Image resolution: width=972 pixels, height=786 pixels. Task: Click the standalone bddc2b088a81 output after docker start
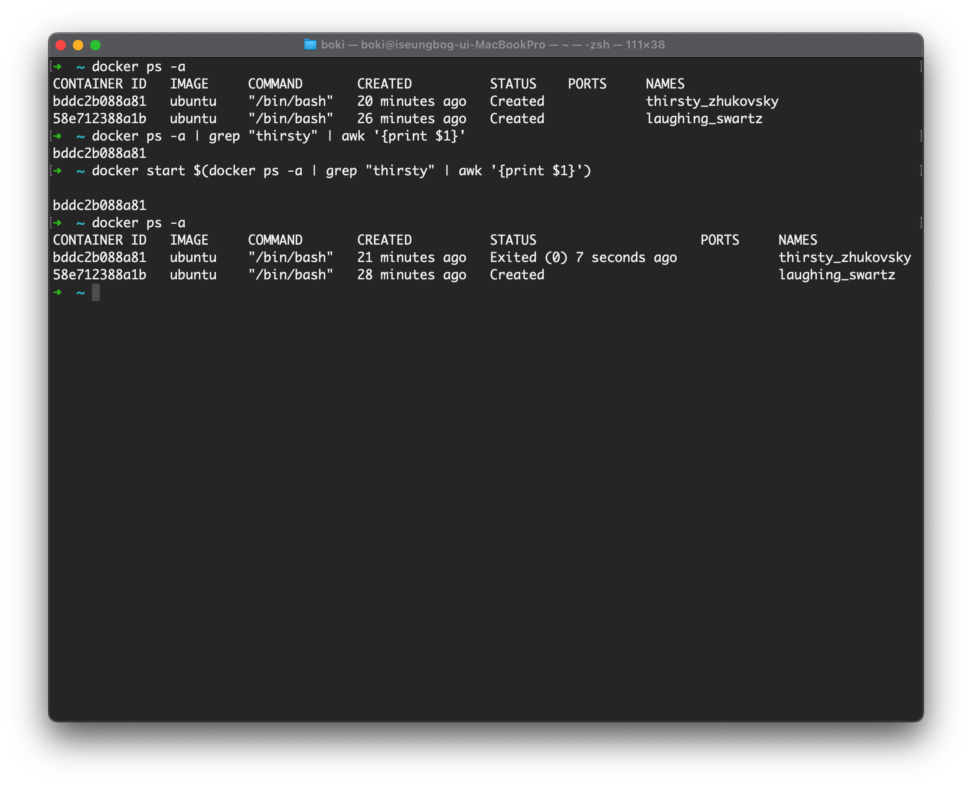pyautogui.click(x=100, y=205)
